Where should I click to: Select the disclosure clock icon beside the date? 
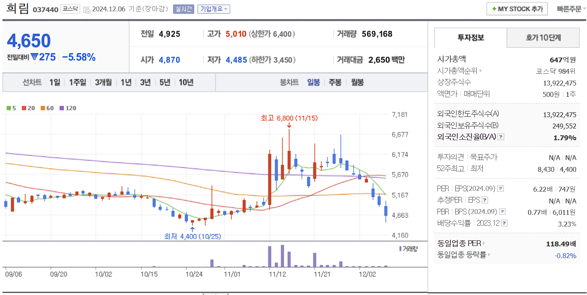(86, 9)
